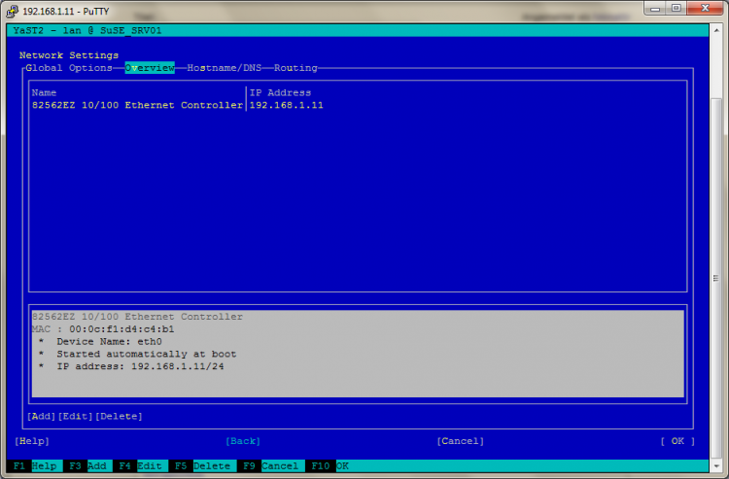Click the Started automatically at boot line
Screen dimensions: 729x479
(147, 354)
